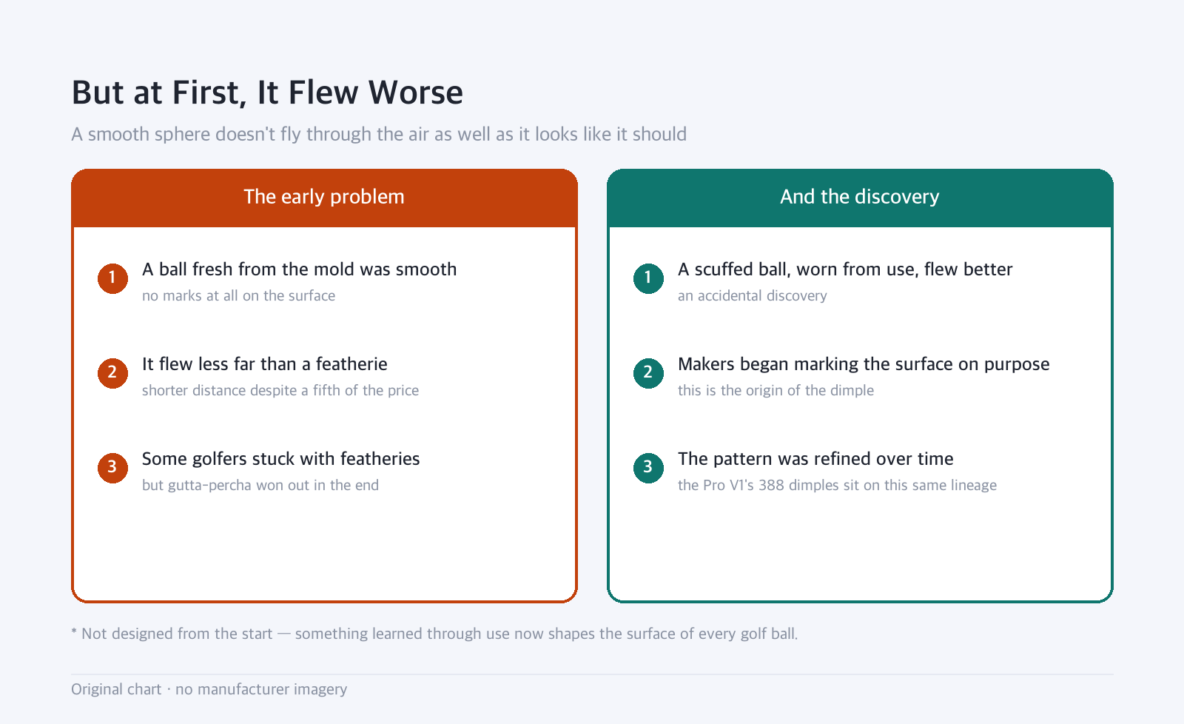Click orange number 3 badge
This screenshot has height=724, width=1184.
pyautogui.click(x=112, y=468)
